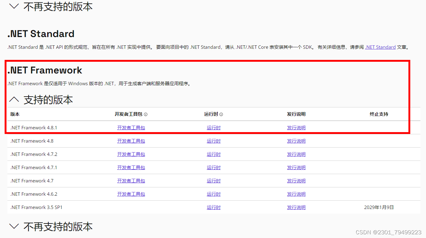Open 发行说明 link for .NET Framework 4.7.2

tap(296, 154)
